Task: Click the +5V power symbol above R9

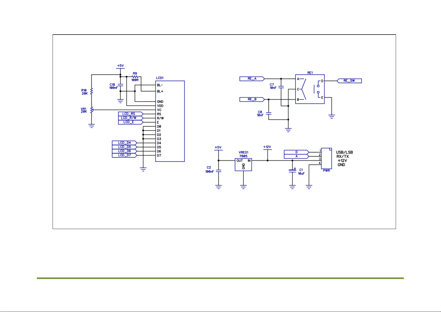Action: click(120, 67)
